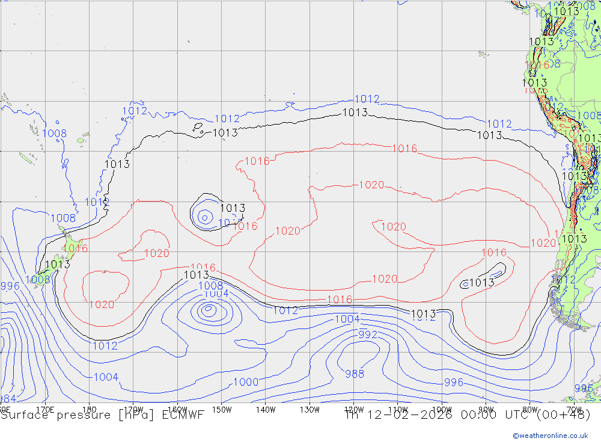This screenshot has height=441, width=601.
Task: Click the 1013 label on the topmost black isobar
Action: point(355,113)
